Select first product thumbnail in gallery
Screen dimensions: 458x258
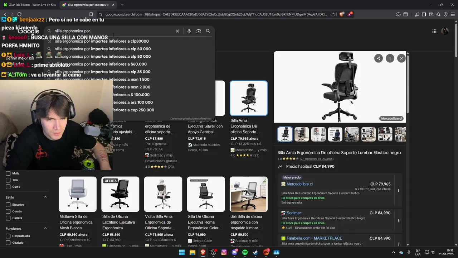[285, 134]
